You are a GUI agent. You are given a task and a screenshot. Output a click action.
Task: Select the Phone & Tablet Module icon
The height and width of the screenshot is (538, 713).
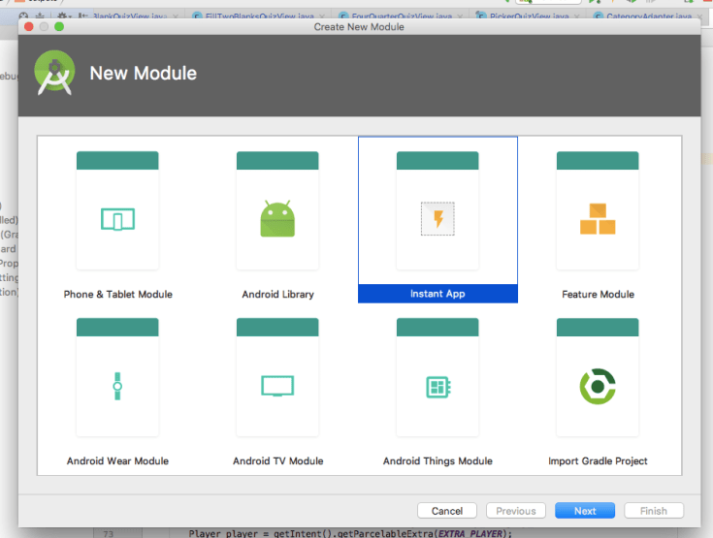pos(117,219)
